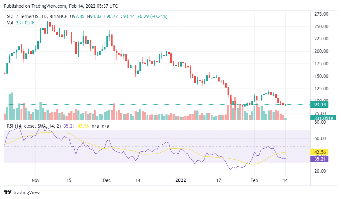Click the Feb marker on the time axis
Viewport: 341px width, 199px height.
pos(254,180)
